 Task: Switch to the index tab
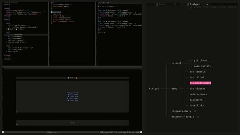tap(162, 4)
